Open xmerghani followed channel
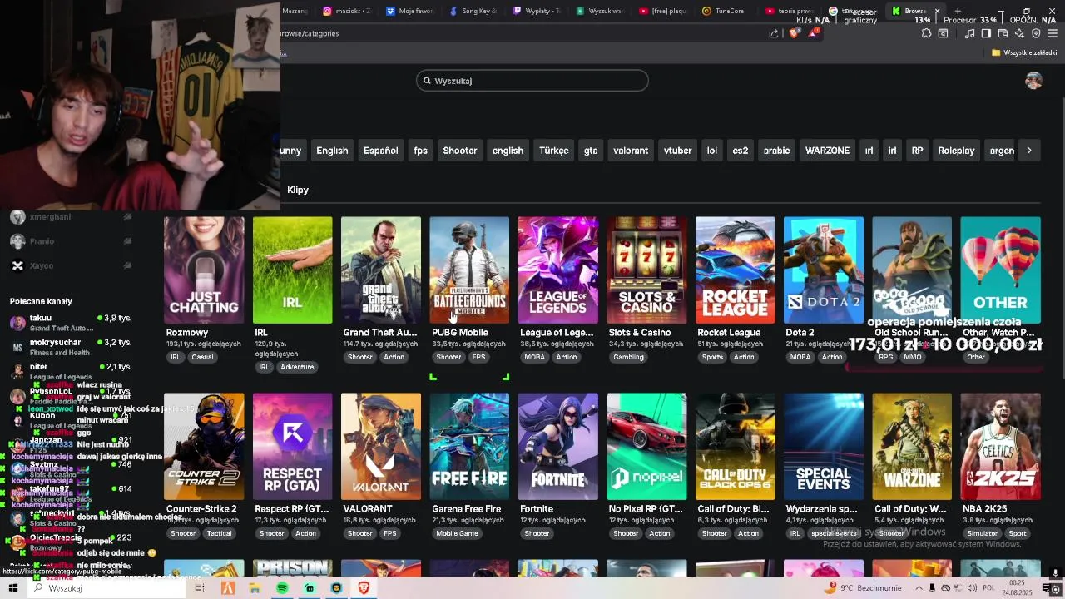The image size is (1065, 599). pyautogui.click(x=71, y=217)
